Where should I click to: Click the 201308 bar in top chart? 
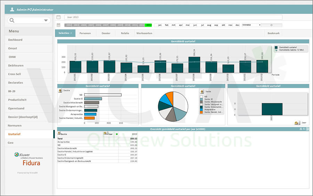pos(194,65)
